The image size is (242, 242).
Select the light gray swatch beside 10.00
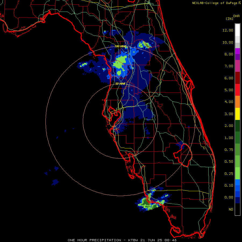pos(237,39)
